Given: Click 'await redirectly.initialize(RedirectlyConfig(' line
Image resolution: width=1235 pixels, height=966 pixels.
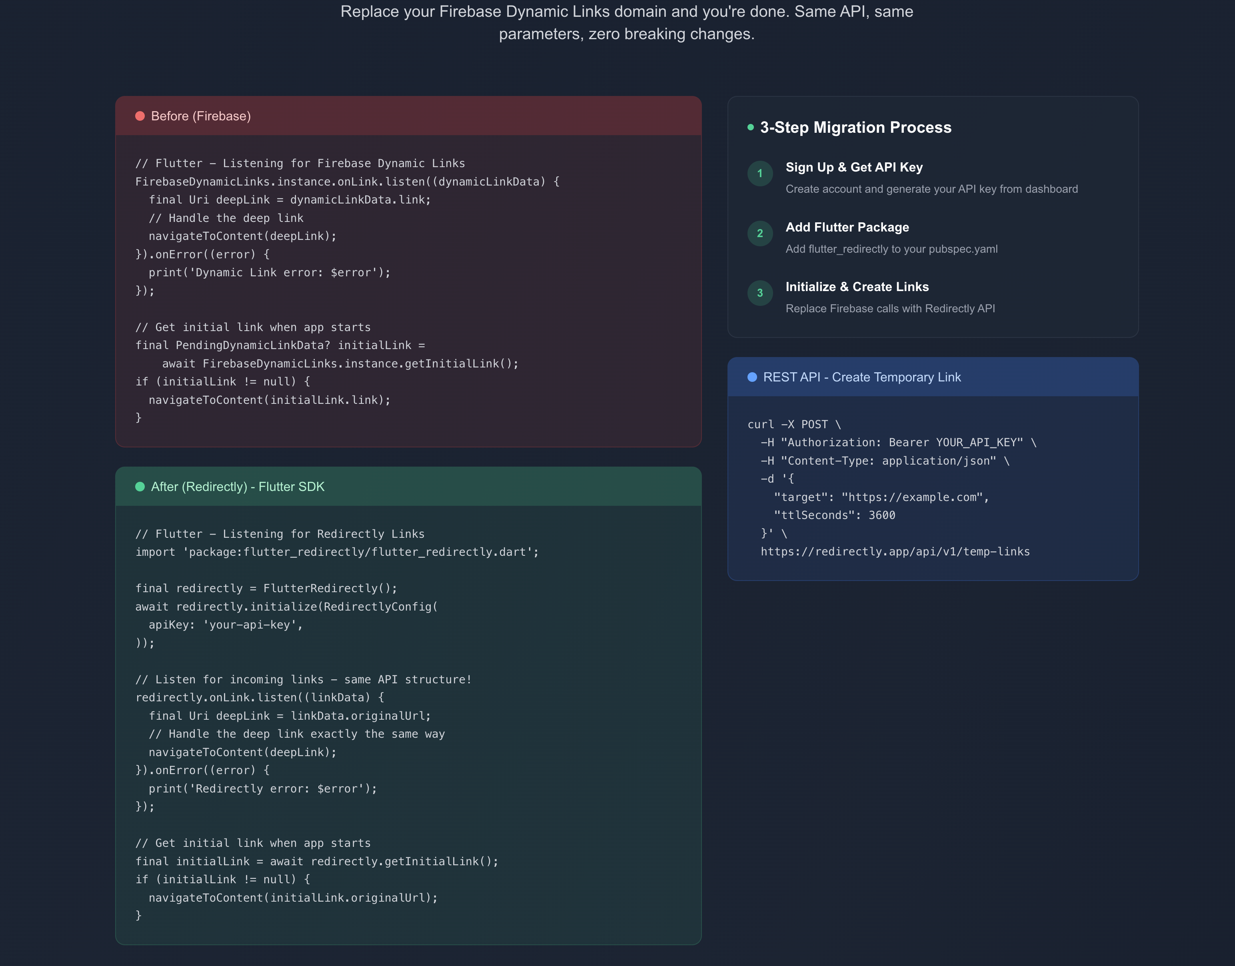Looking at the screenshot, I should pos(286,607).
